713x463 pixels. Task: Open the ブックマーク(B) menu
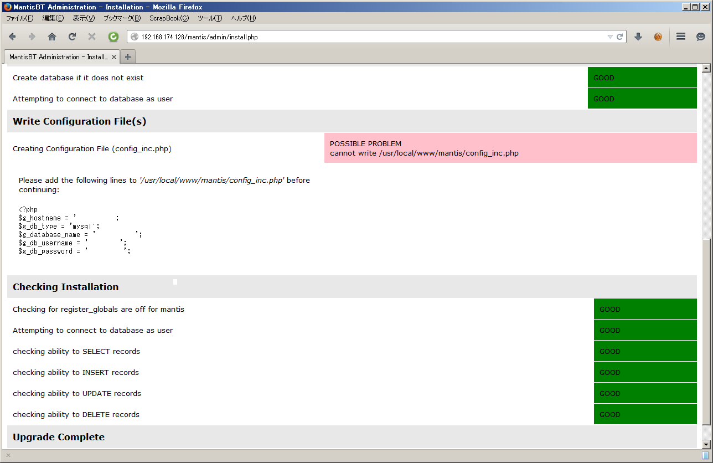[122, 18]
